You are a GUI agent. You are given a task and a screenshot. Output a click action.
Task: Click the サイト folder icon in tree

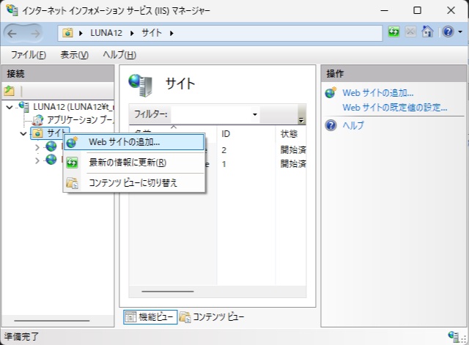click(37, 133)
